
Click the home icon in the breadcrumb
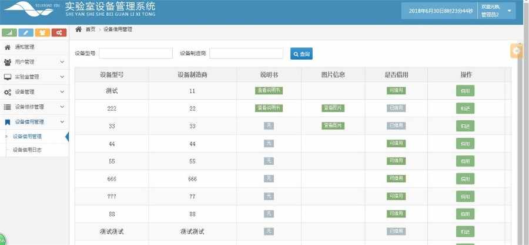(x=79, y=29)
